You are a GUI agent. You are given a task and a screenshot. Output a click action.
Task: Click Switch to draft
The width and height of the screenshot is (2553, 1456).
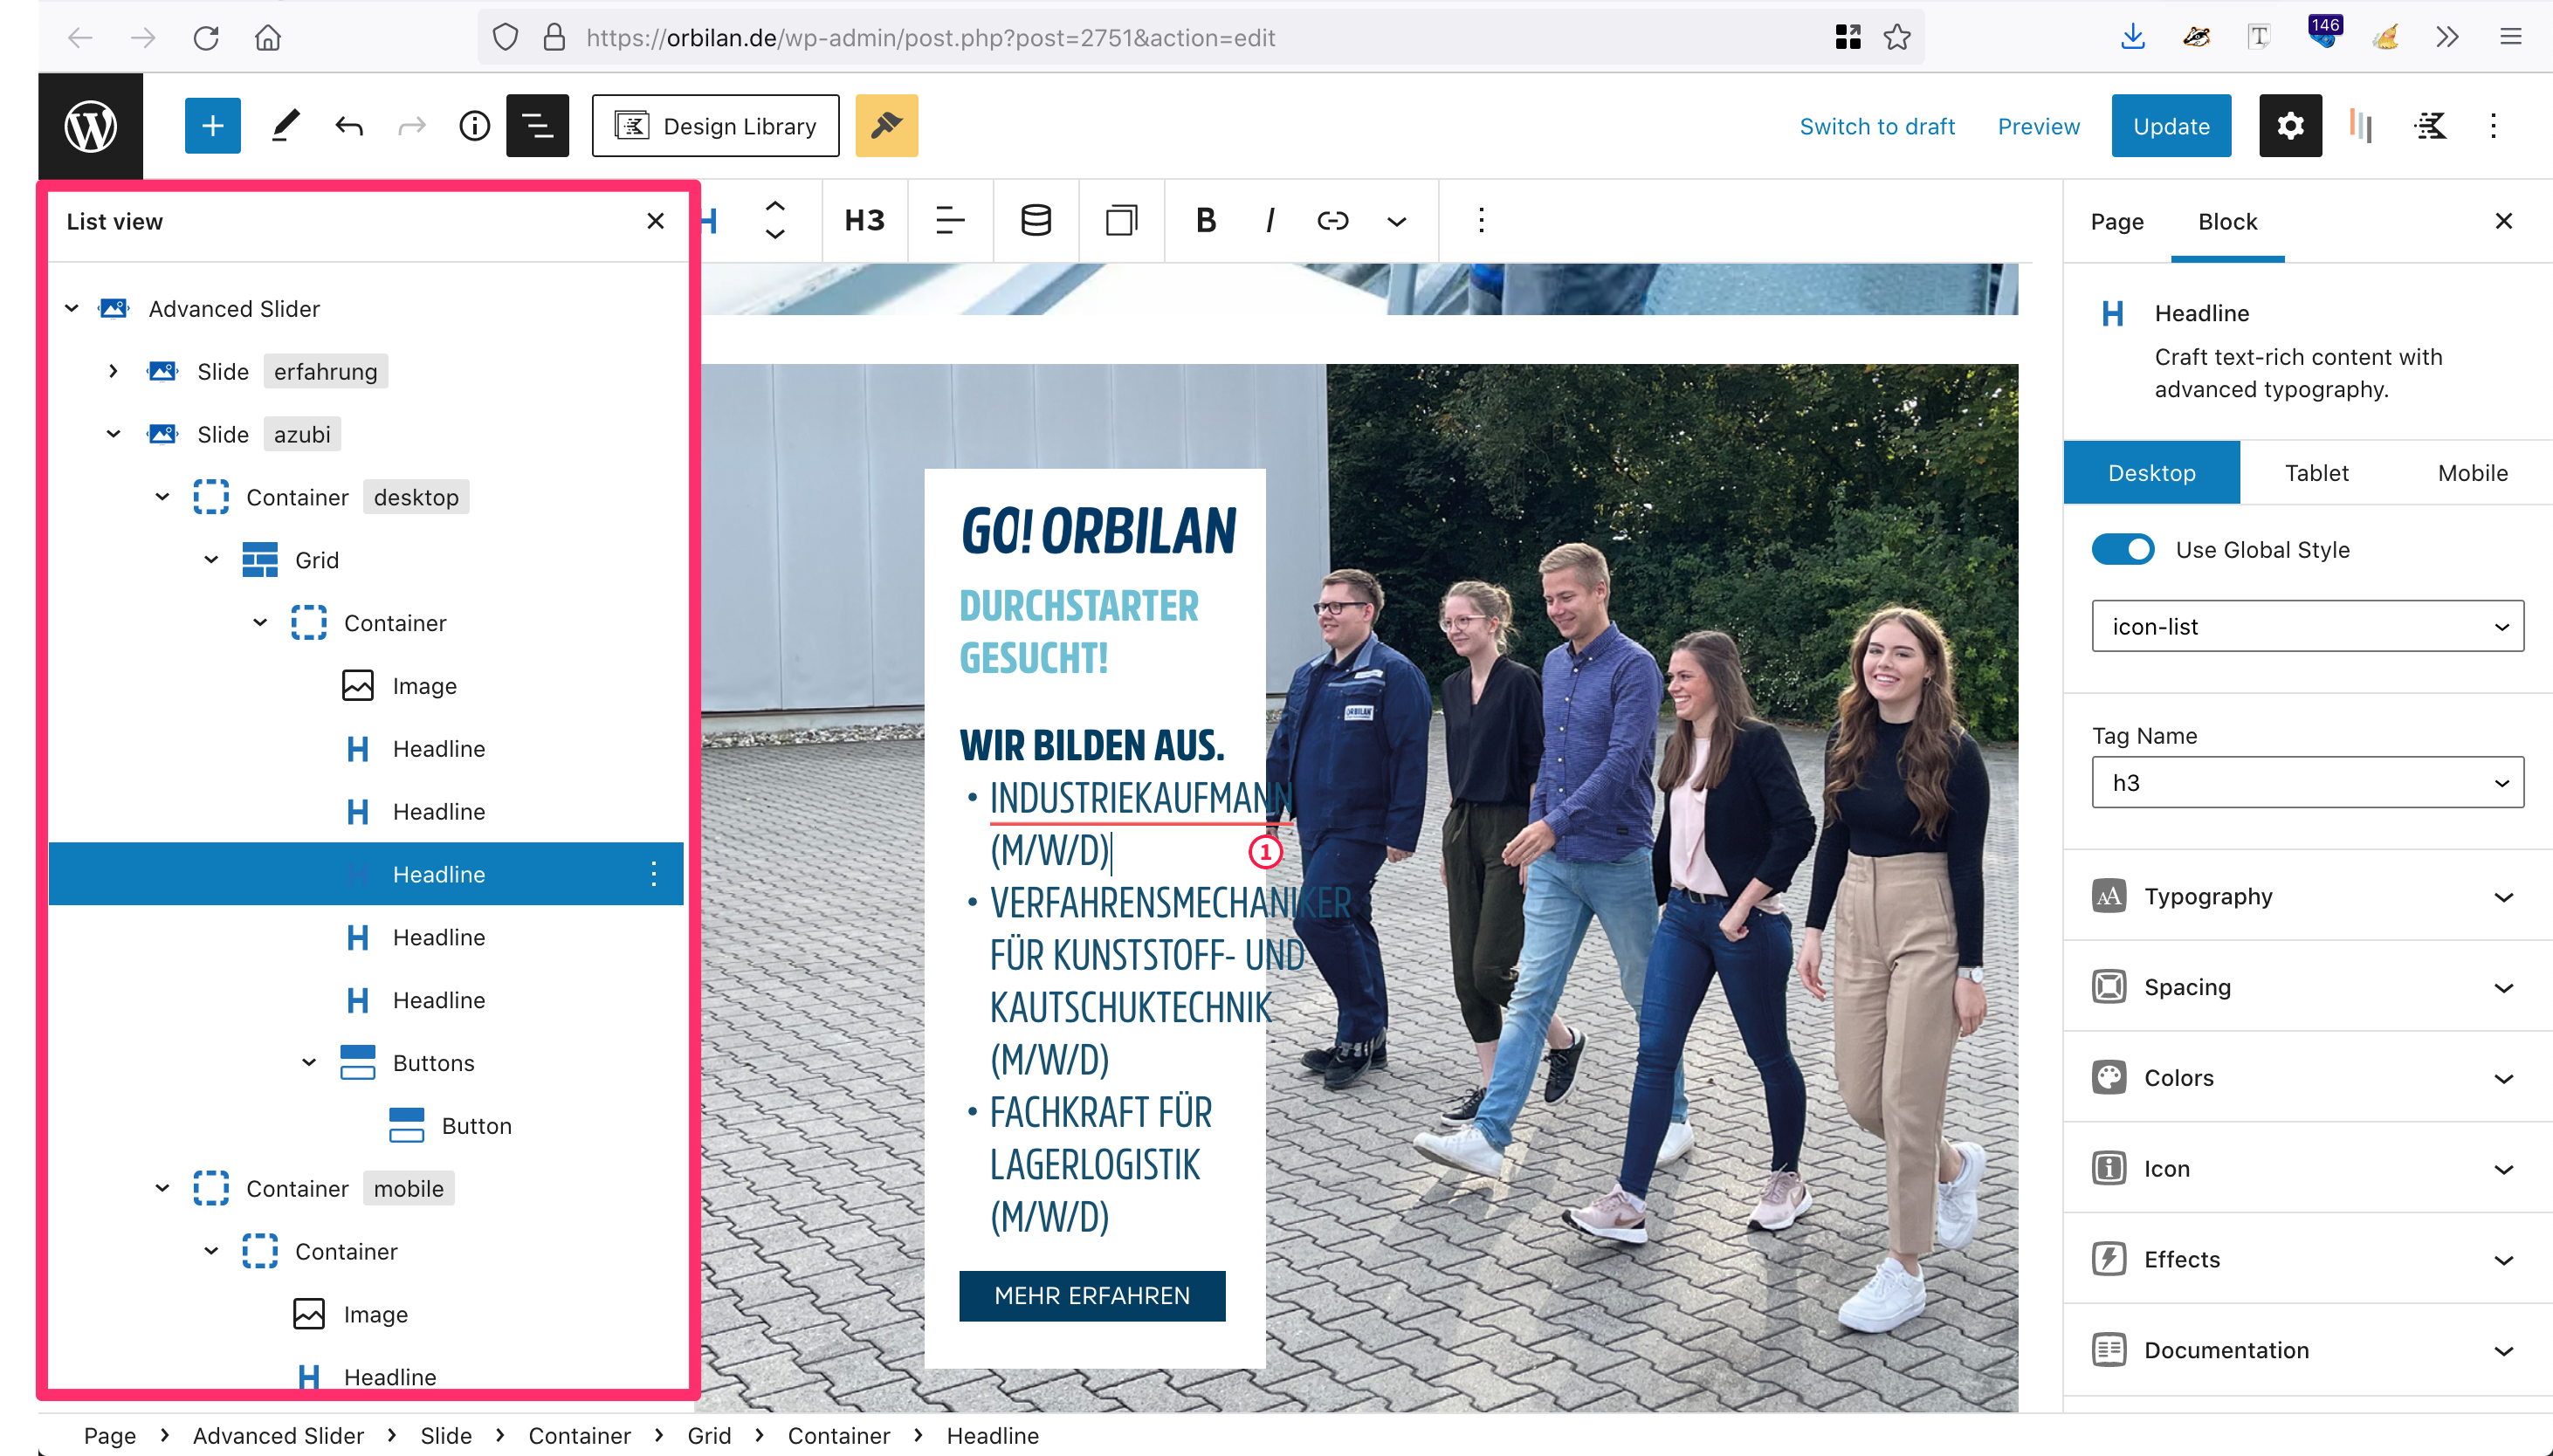click(1877, 126)
